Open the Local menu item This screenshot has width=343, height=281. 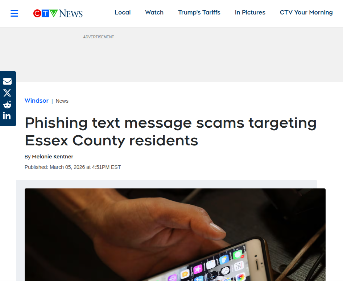pos(123,12)
